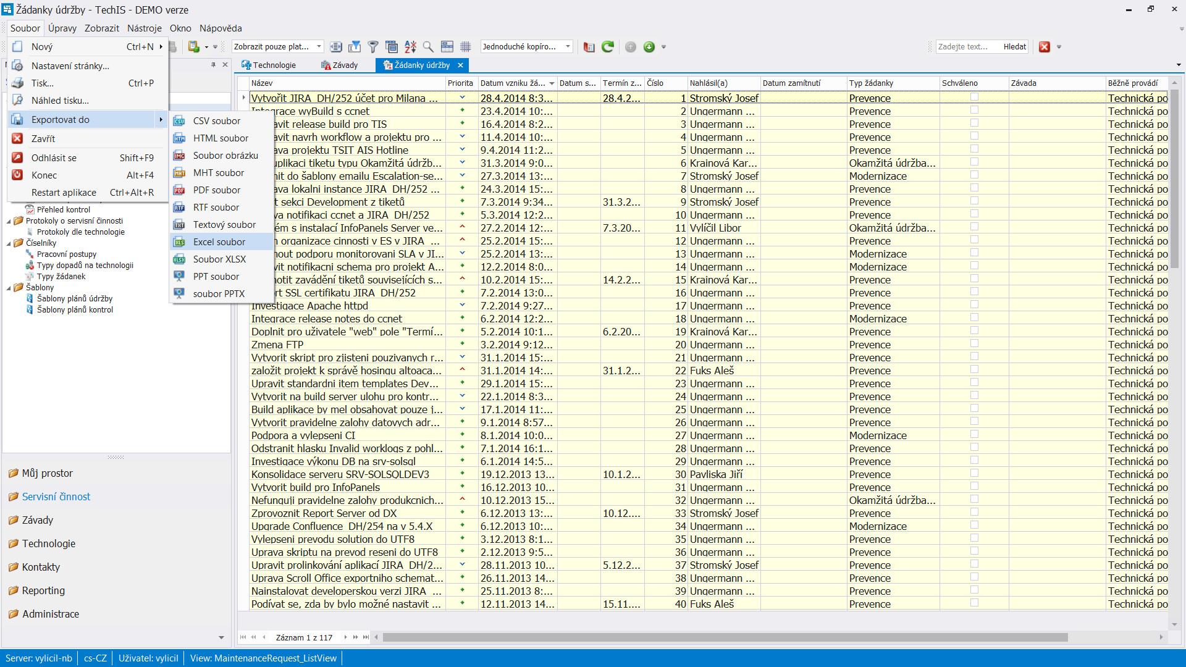Screen dimensions: 1186x667
Task: Toggle Schváleno checkbox in row number 27
Action: point(974,434)
